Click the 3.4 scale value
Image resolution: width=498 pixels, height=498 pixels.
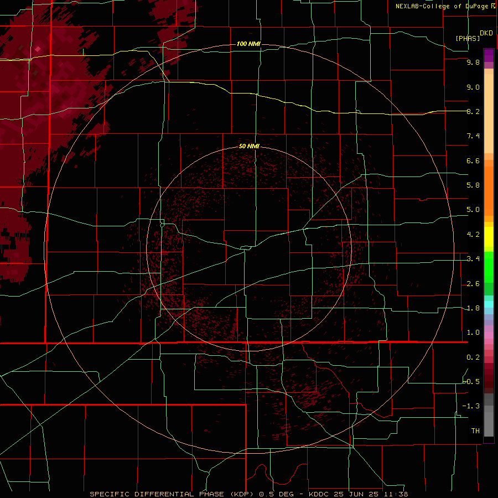(473, 259)
